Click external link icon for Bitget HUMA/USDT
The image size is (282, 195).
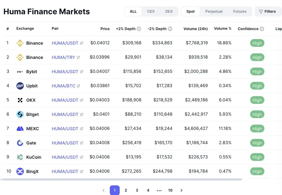pos(81,114)
